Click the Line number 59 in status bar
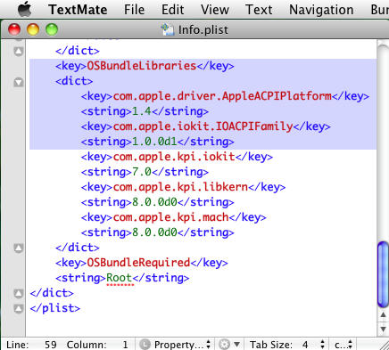Image resolution: width=389 pixels, height=350 pixels. pos(51,345)
